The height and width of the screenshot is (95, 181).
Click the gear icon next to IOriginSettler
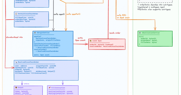pos(35,33)
